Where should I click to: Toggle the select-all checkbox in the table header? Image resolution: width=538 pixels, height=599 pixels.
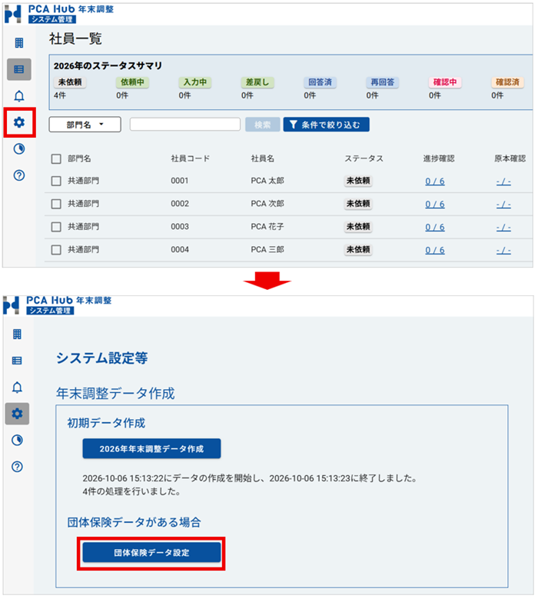pos(56,159)
